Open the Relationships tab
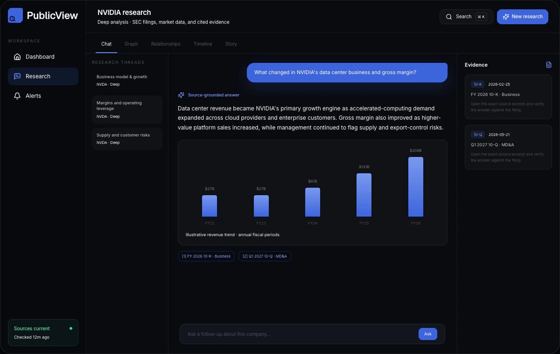Screen dimensions: 560x354 tap(166, 44)
